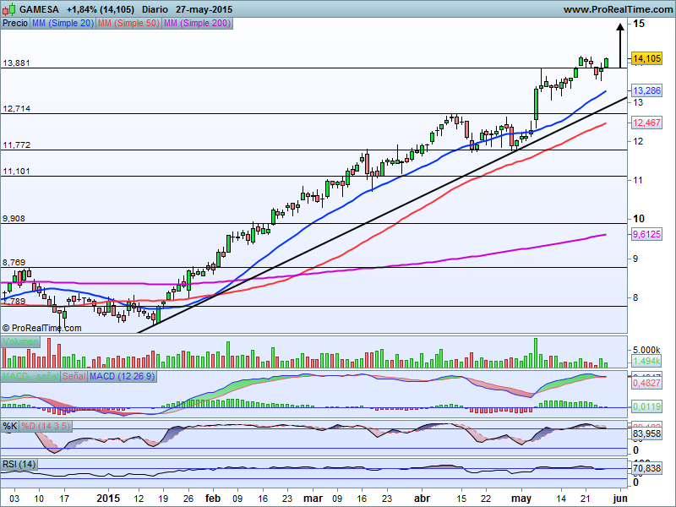The width and height of the screenshot is (676, 507).
Task: Click the Diario timeframe text
Action: (x=155, y=9)
